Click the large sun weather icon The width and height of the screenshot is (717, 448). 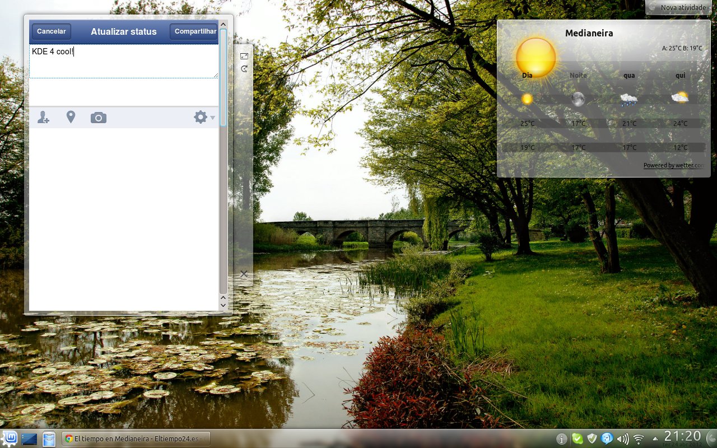click(x=536, y=57)
